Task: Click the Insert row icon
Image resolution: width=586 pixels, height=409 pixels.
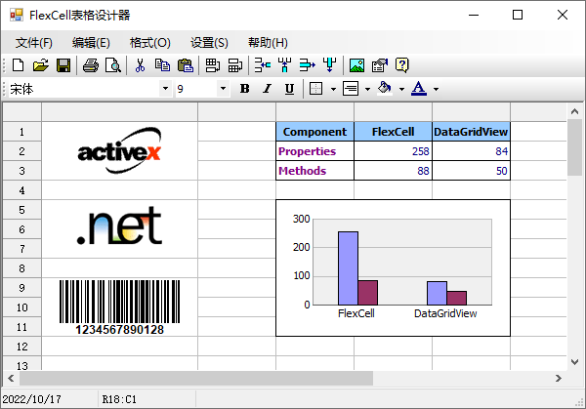Action: tap(263, 65)
